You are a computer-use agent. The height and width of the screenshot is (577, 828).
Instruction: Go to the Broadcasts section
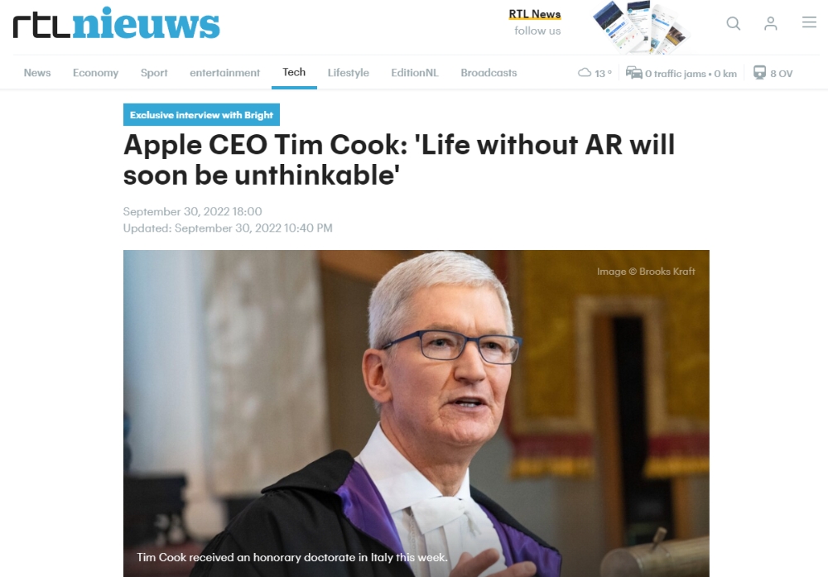489,73
